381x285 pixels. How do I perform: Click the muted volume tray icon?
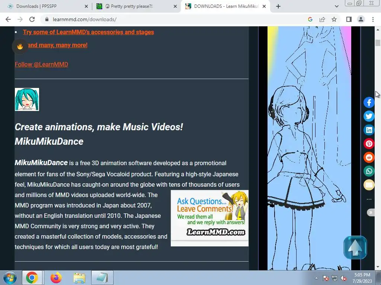343,278
